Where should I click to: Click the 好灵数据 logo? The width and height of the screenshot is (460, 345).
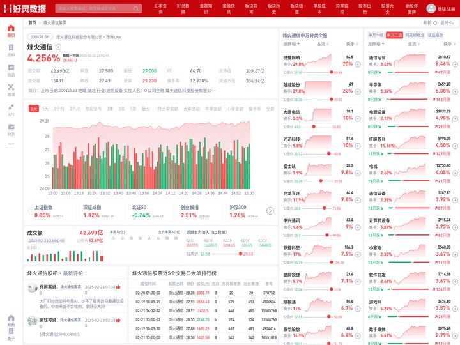[x=25, y=9]
